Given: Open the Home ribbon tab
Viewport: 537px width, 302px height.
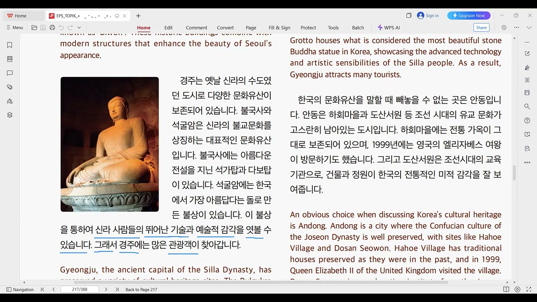Looking at the screenshot, I should pos(143,28).
